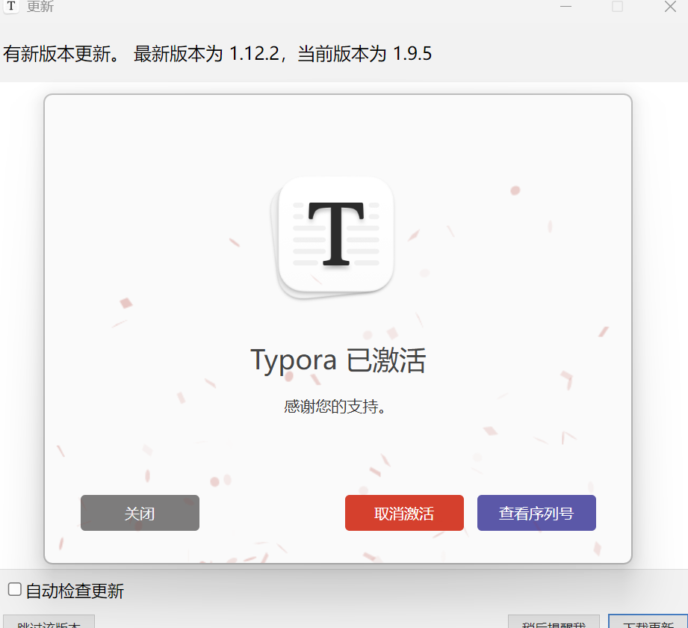
Task: Click the 'Typora 已激活' heading text
Action: [338, 360]
